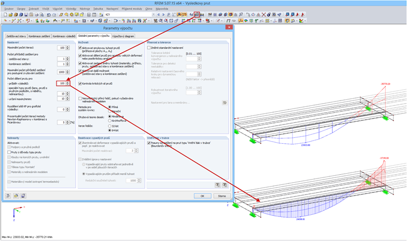The height and width of the screenshot is (241, 407).
Task: Click the print preview magnifier icon
Action: click(42, 15)
